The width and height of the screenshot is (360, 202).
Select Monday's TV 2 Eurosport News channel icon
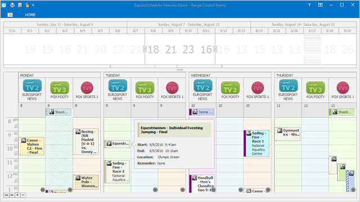(x=32, y=86)
